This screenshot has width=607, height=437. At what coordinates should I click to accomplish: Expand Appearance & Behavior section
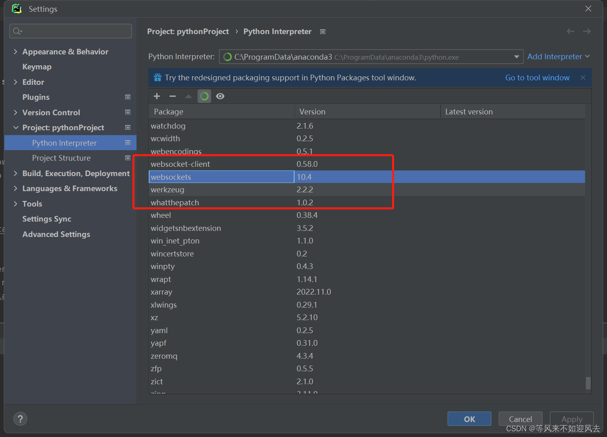(15, 52)
